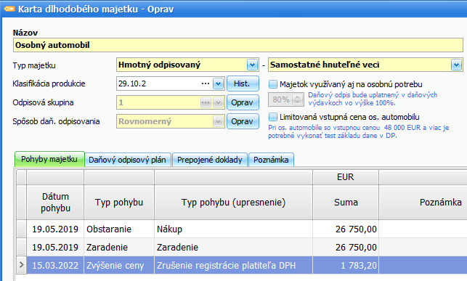Click the Poznámka column header
The image size is (467, 281).
(x=423, y=203)
